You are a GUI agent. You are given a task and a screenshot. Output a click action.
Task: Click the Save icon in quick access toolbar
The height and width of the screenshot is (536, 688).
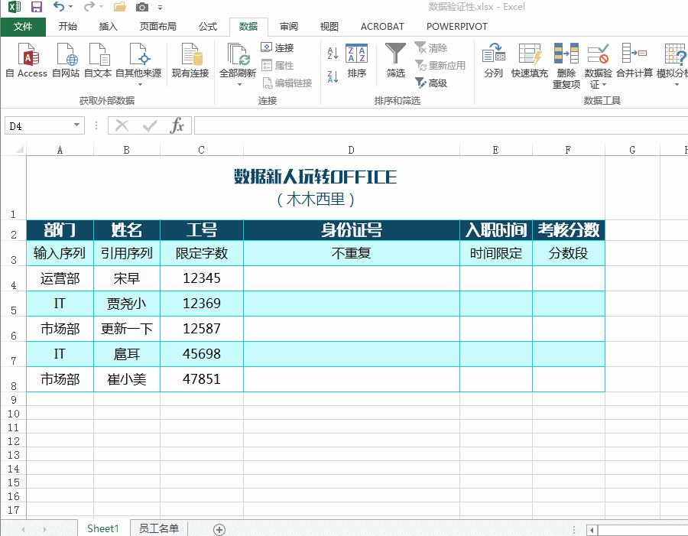point(37,7)
